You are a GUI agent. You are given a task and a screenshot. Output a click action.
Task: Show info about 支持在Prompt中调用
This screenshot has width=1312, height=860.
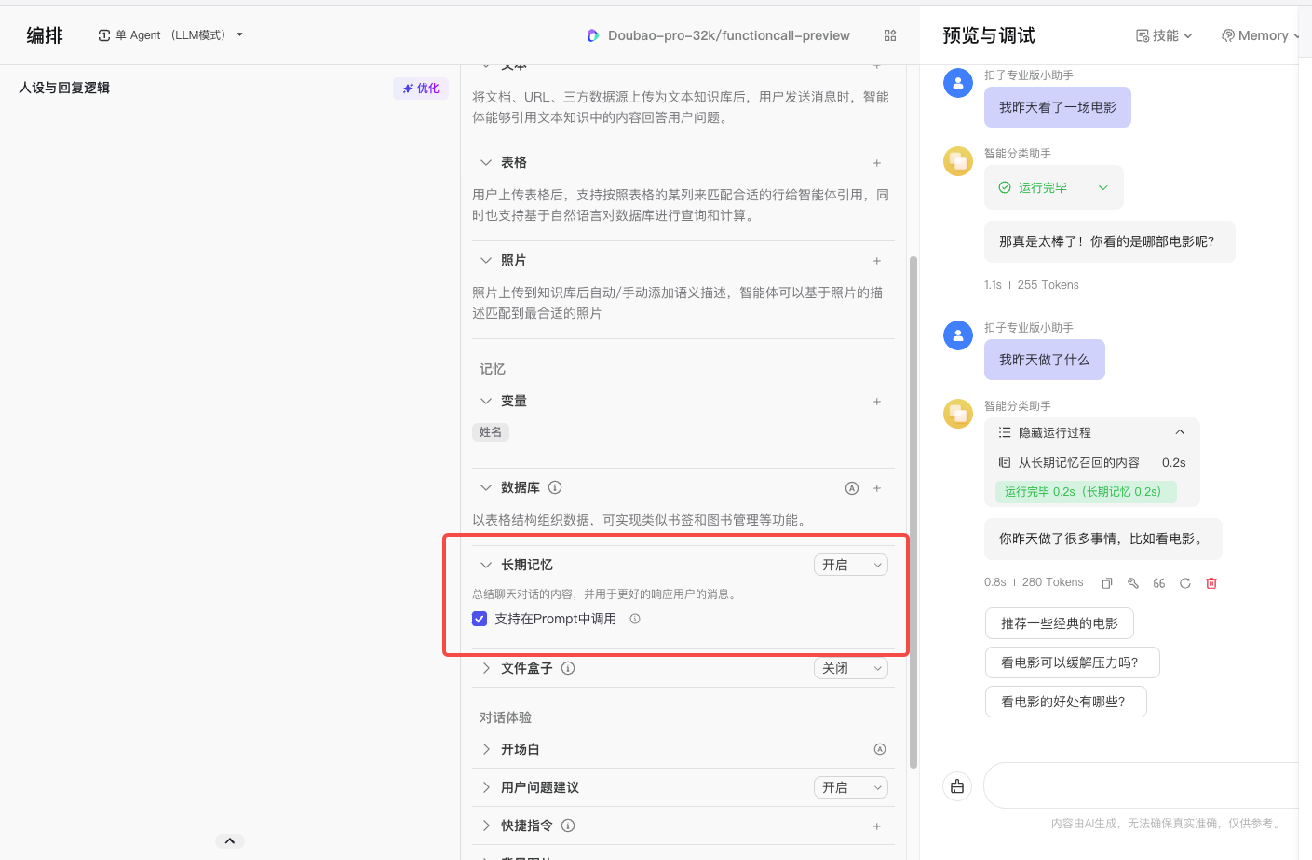635,619
